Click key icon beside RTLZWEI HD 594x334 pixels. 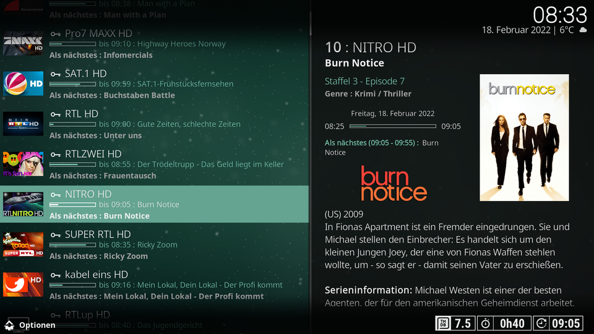coord(56,155)
